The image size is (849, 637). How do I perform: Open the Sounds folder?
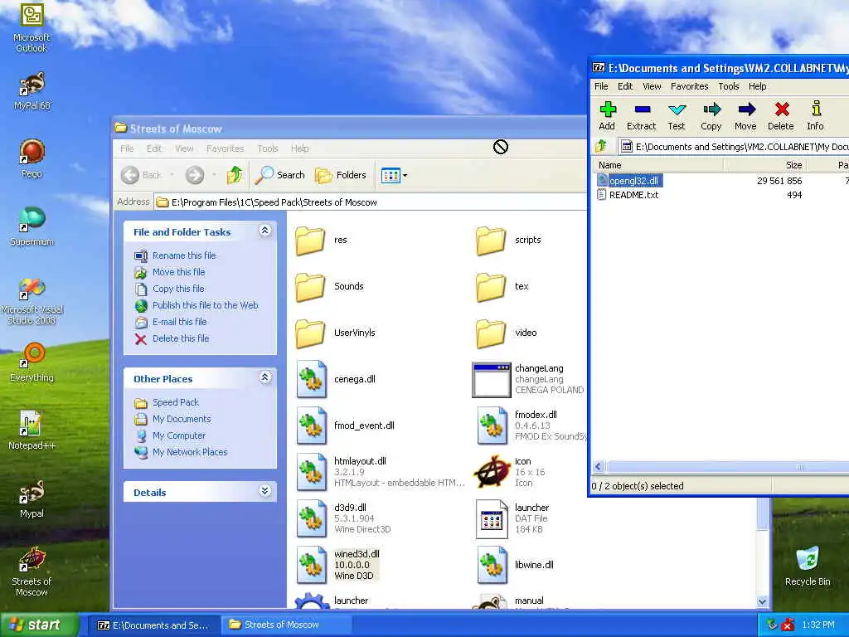tap(330, 286)
